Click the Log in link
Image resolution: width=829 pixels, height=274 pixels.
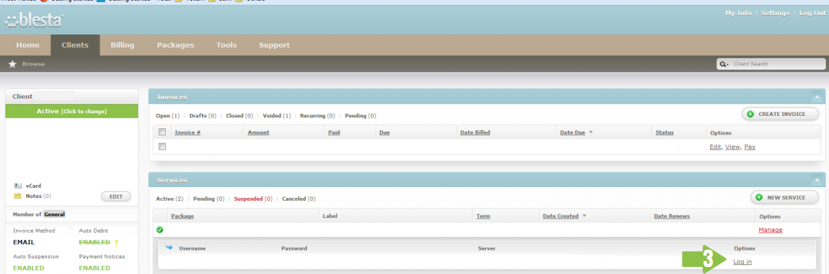[x=743, y=262]
